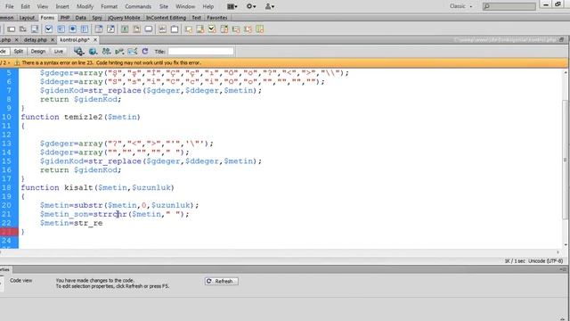The width and height of the screenshot is (570, 321).
Task: Insert a form Button element
Action: point(149,29)
